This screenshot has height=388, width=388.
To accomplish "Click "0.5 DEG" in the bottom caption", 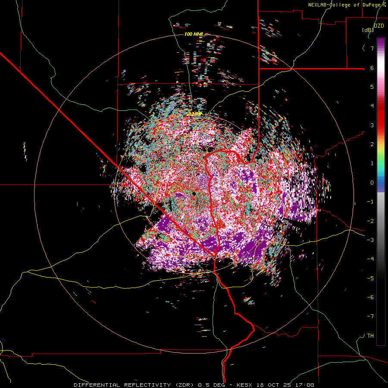I will click(x=211, y=385).
